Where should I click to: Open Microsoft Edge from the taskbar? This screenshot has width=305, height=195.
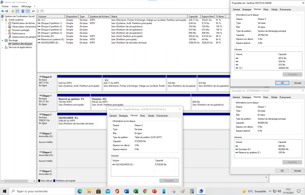tap(80, 191)
